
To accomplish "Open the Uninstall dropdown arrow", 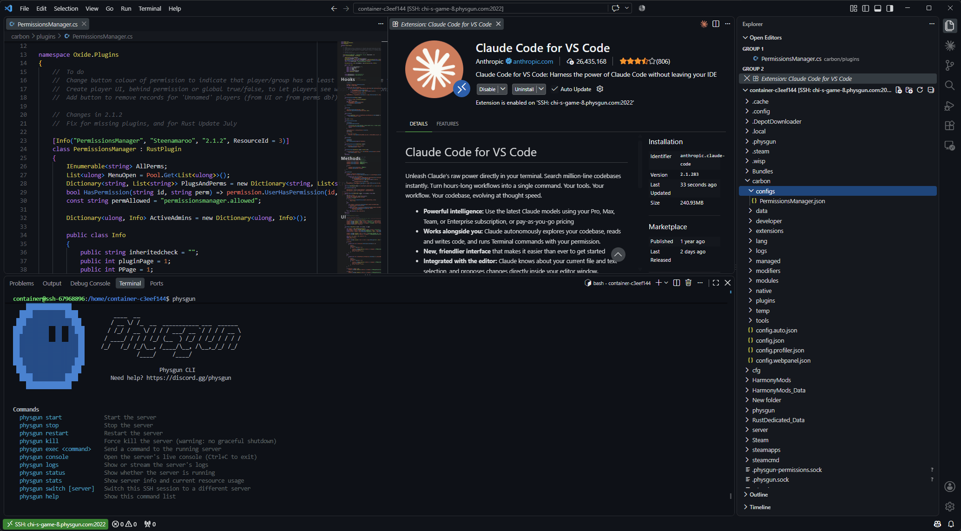I will point(541,89).
